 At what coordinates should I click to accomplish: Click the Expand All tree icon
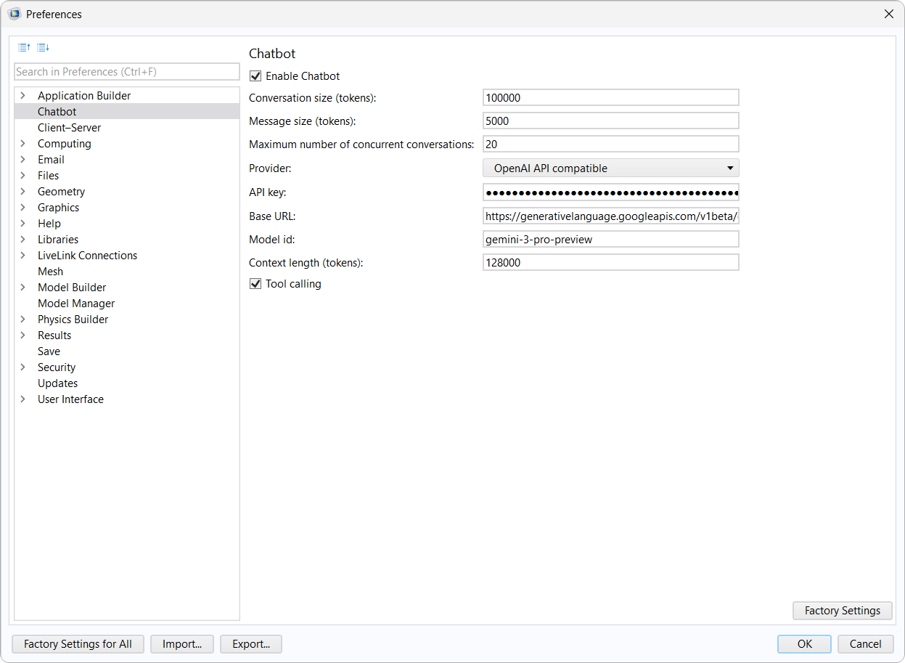43,47
